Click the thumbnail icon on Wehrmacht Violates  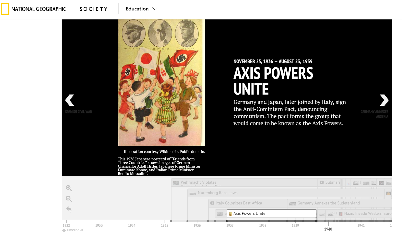[x=176, y=183]
